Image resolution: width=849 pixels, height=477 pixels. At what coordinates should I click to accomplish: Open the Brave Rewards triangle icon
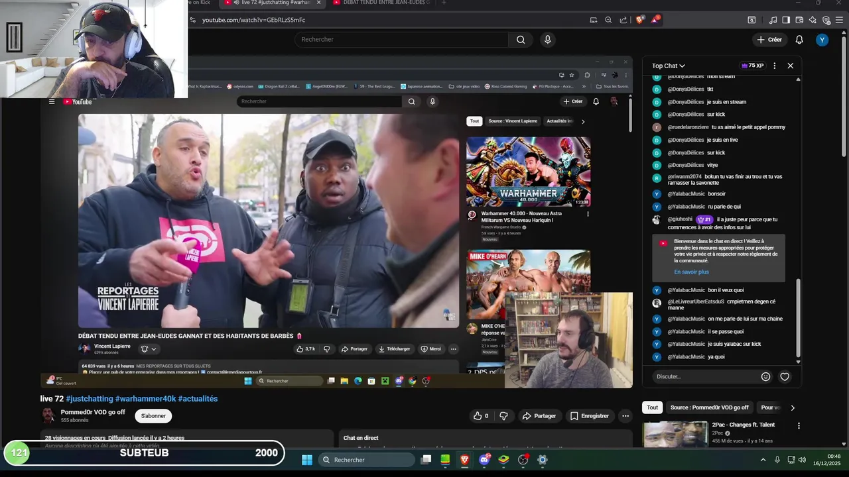click(655, 20)
